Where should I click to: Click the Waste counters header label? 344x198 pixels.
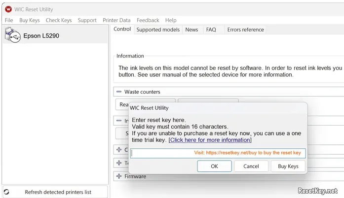(142, 92)
